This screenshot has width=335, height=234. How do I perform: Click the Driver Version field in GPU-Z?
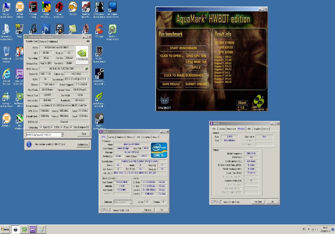point(64,106)
